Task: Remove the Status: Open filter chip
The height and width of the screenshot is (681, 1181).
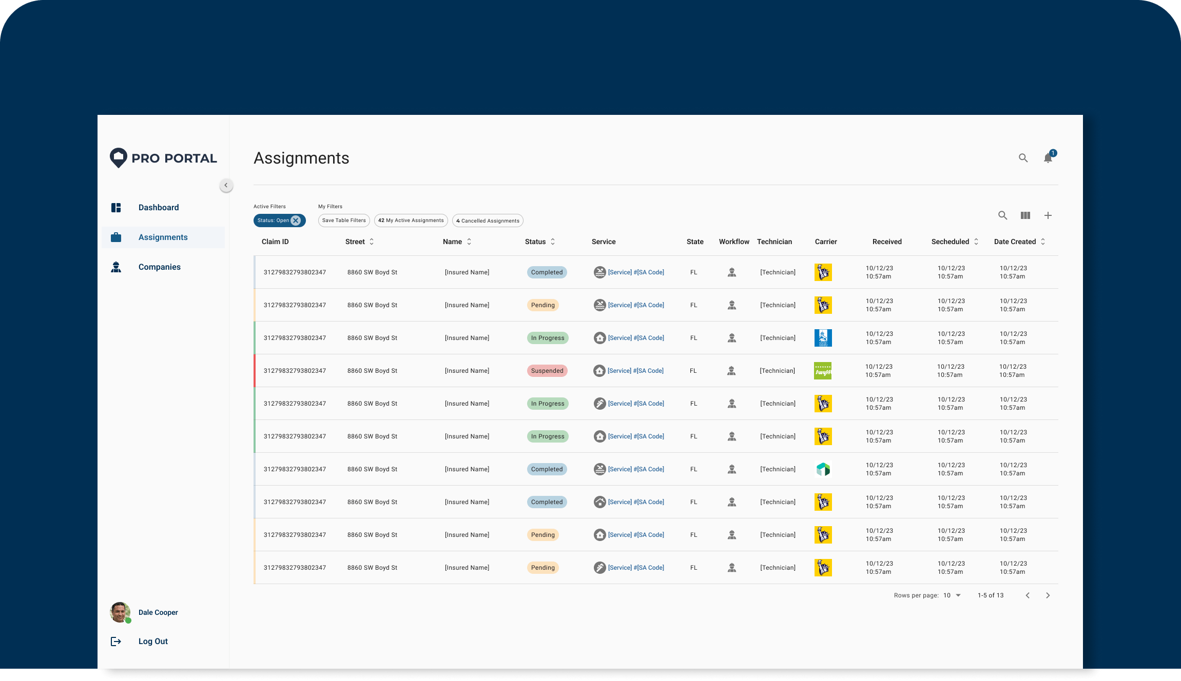Action: (296, 221)
